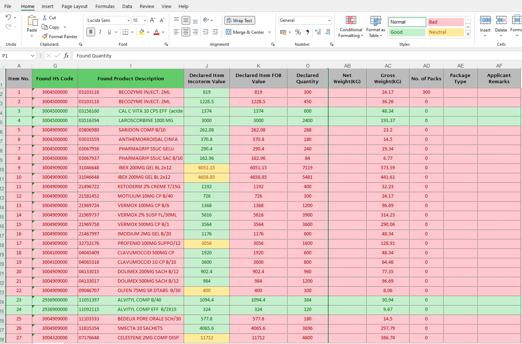The image size is (522, 344).
Task: Open the File menu
Action: [x=8, y=6]
